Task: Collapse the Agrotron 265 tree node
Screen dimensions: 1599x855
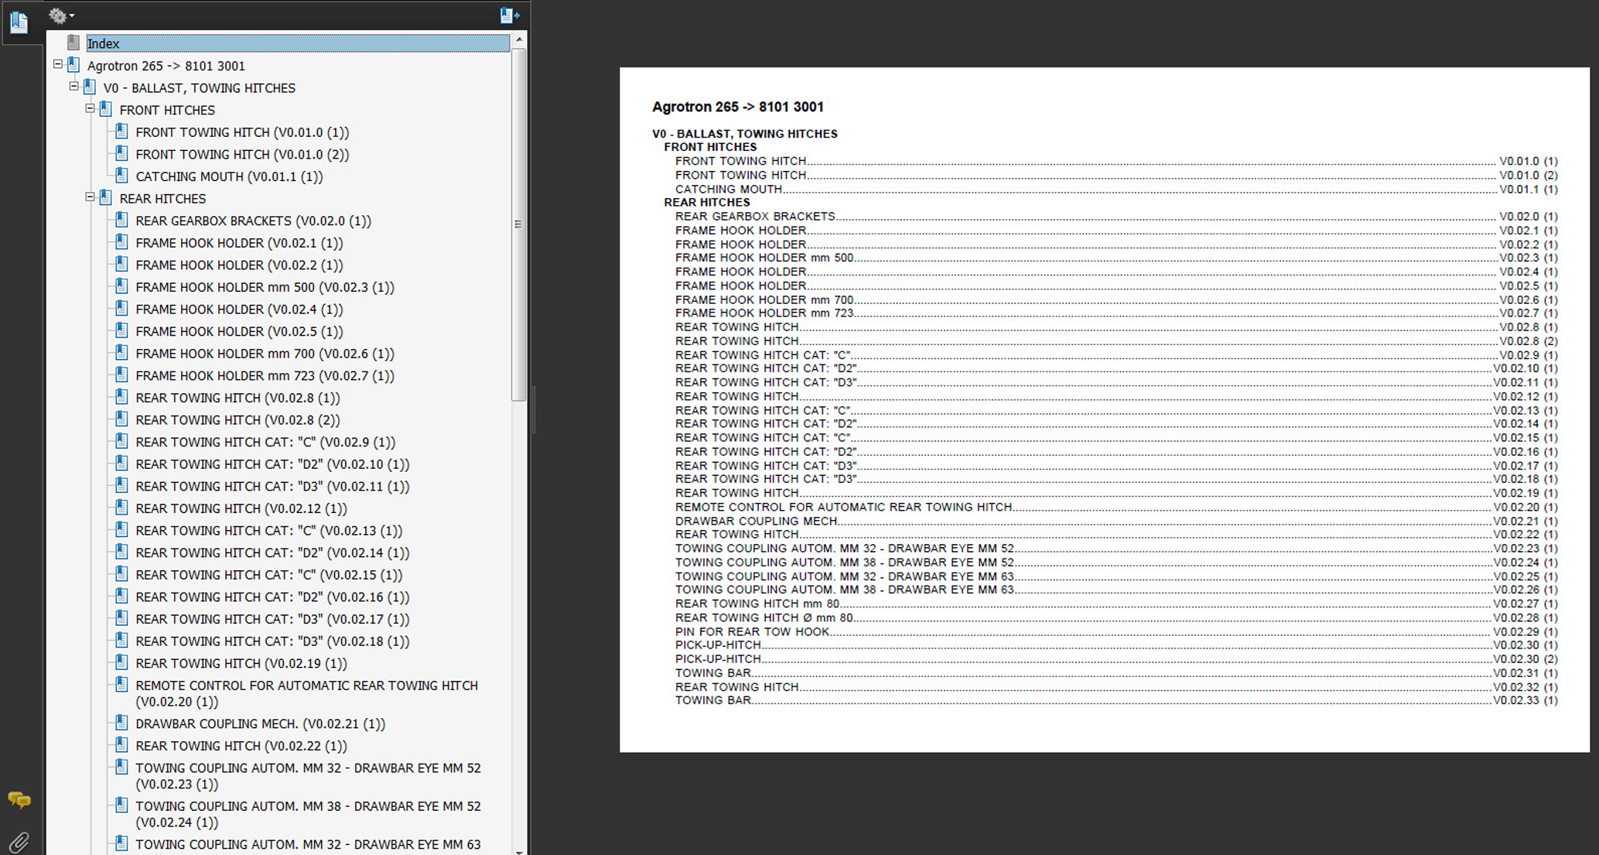Action: click(x=58, y=65)
